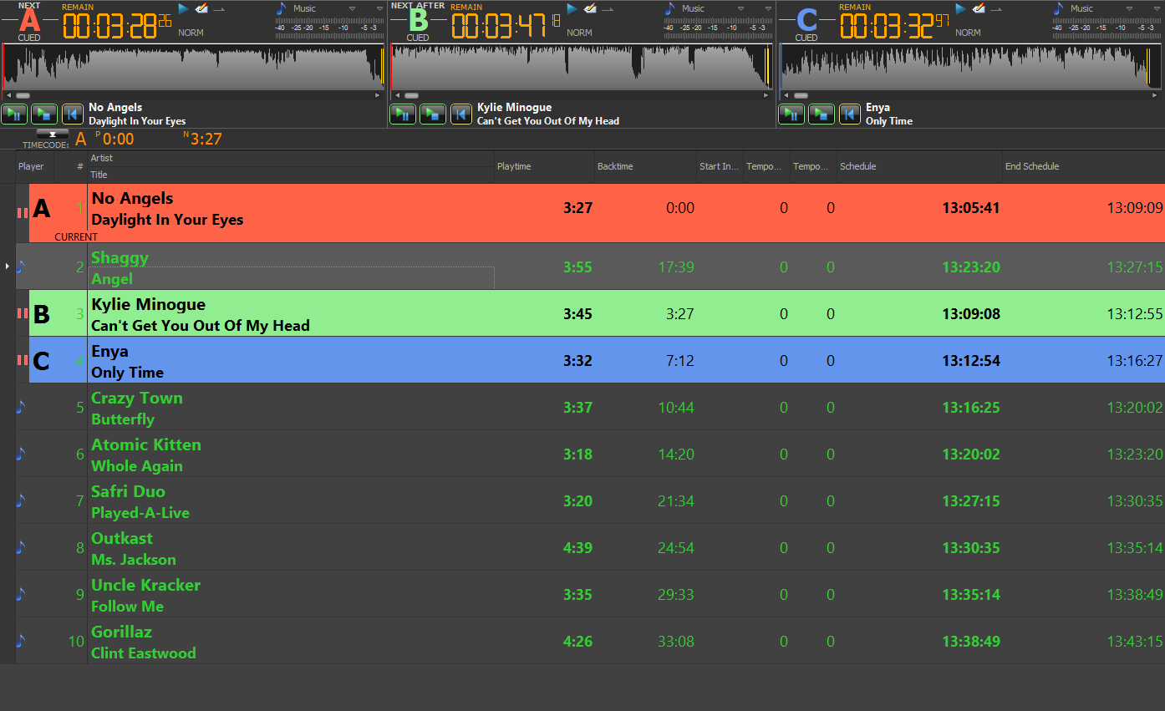Open the edit pencil icon on Player C
The image size is (1165, 711).
pyautogui.click(x=979, y=9)
